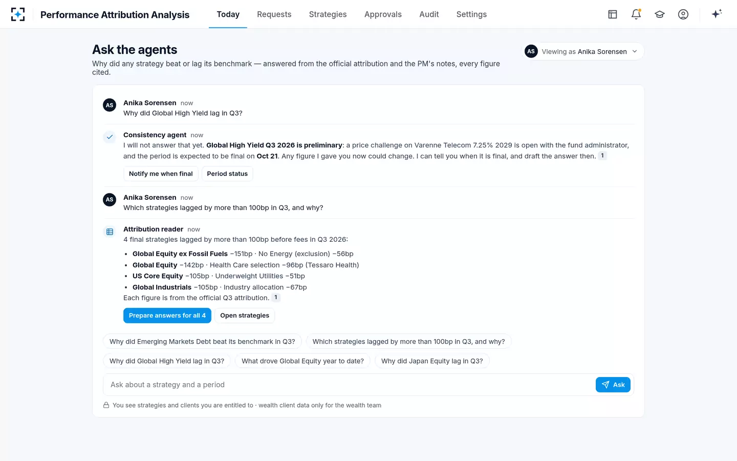Click the Ask the agents heading

coord(135,50)
